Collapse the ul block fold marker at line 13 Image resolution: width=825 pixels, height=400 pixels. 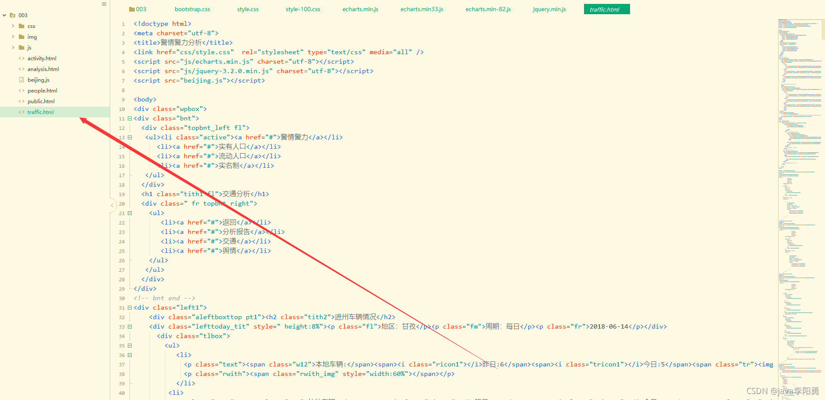tap(130, 137)
